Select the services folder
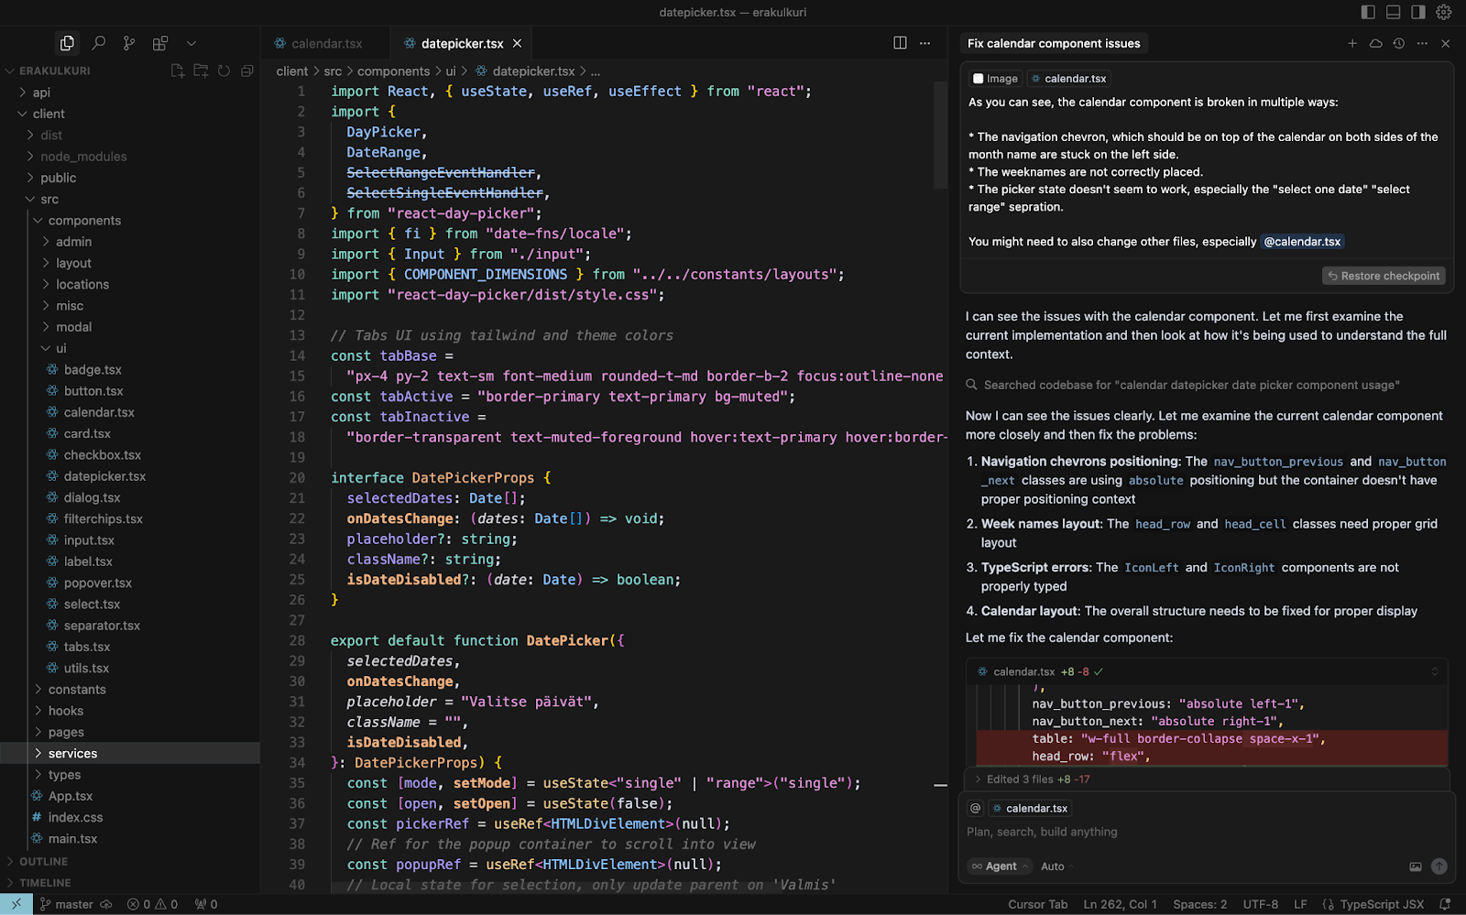Image resolution: width=1466 pixels, height=915 pixels. pyautogui.click(x=130, y=754)
